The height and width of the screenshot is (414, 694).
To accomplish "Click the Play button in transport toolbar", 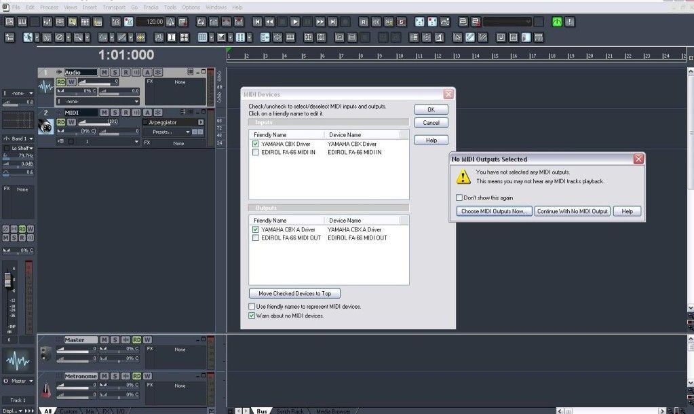I will point(295,22).
